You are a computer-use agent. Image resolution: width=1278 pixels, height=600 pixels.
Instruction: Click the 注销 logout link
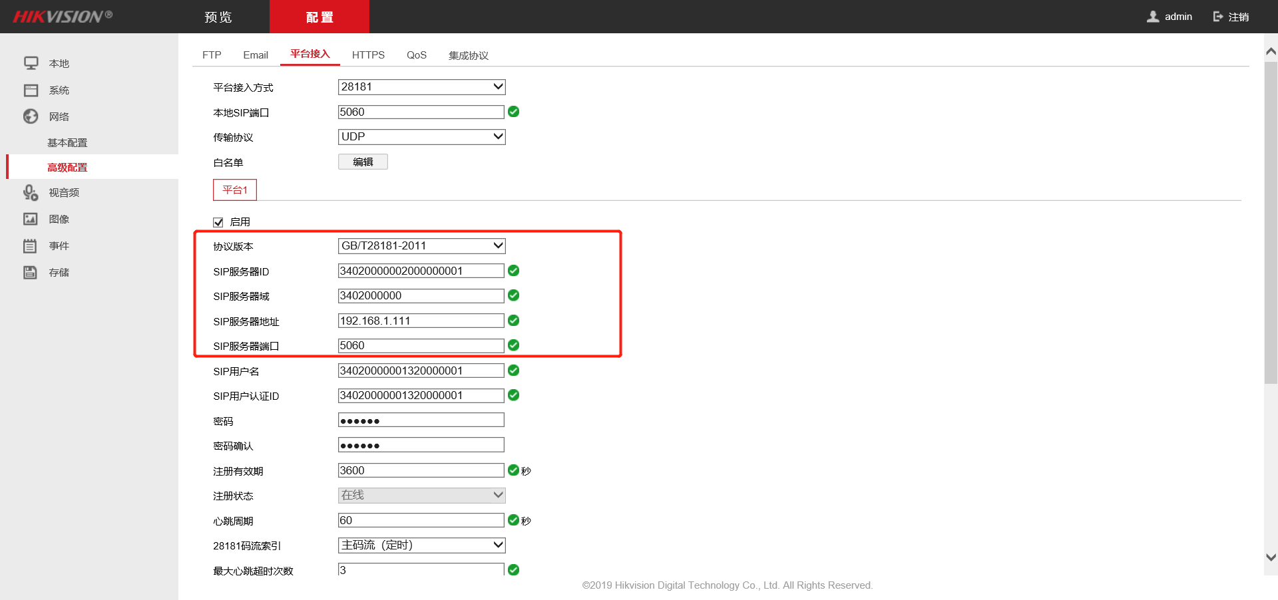tap(1239, 17)
